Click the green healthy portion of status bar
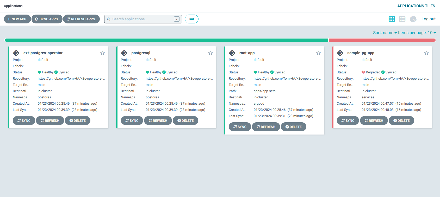 [166, 40]
